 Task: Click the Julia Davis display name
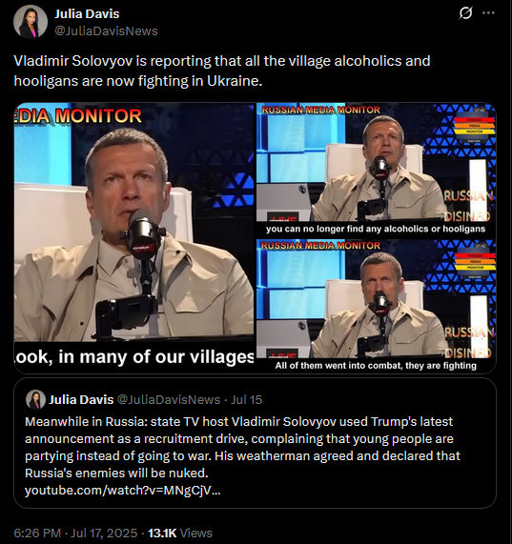coord(87,14)
